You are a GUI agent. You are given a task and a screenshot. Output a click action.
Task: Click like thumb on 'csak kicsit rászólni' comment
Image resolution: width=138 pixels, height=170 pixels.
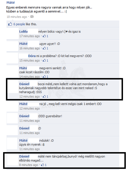point(44,77)
